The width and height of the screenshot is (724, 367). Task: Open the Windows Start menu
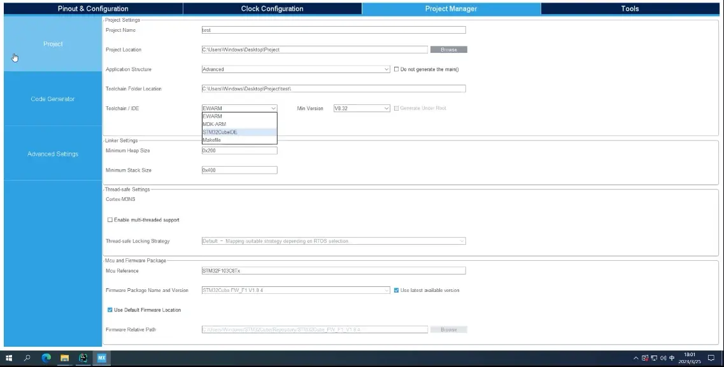pyautogui.click(x=9, y=358)
